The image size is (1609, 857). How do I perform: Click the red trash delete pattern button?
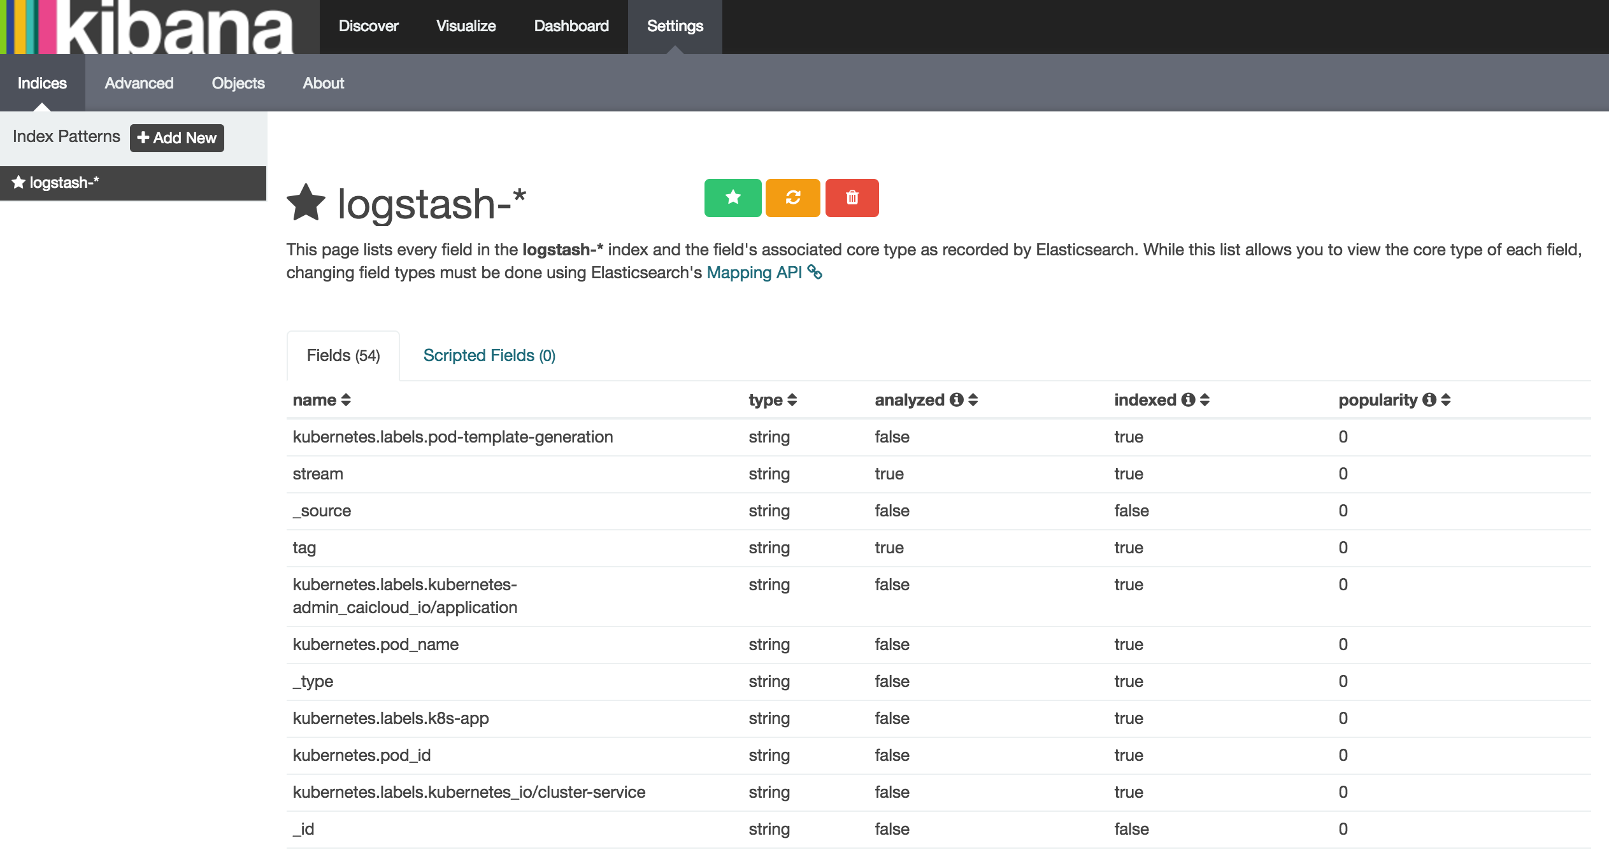tap(852, 198)
